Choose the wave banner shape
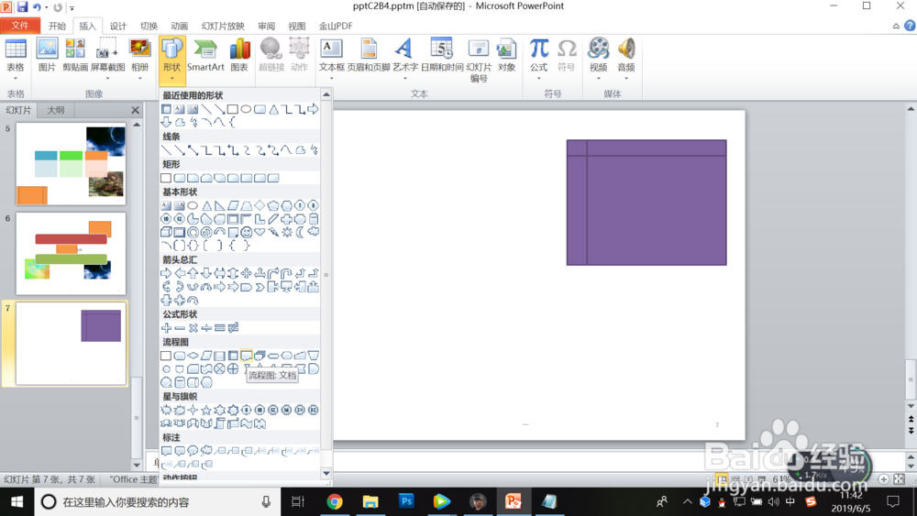This screenshot has width=917, height=516. tap(246, 423)
